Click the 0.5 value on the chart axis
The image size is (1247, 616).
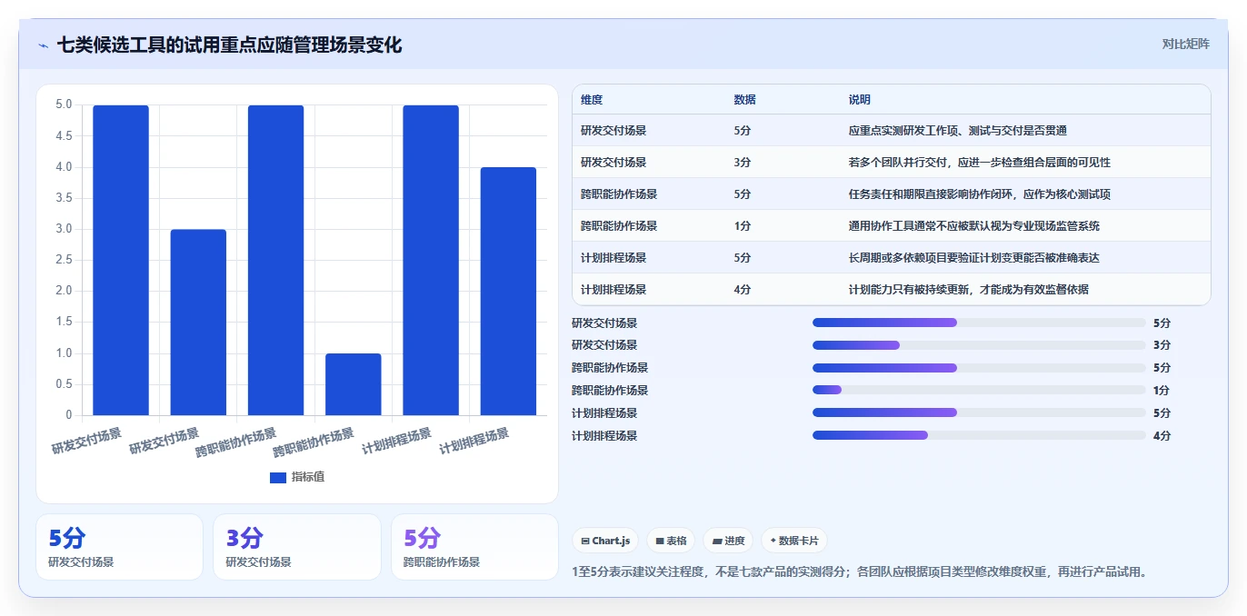click(x=64, y=384)
